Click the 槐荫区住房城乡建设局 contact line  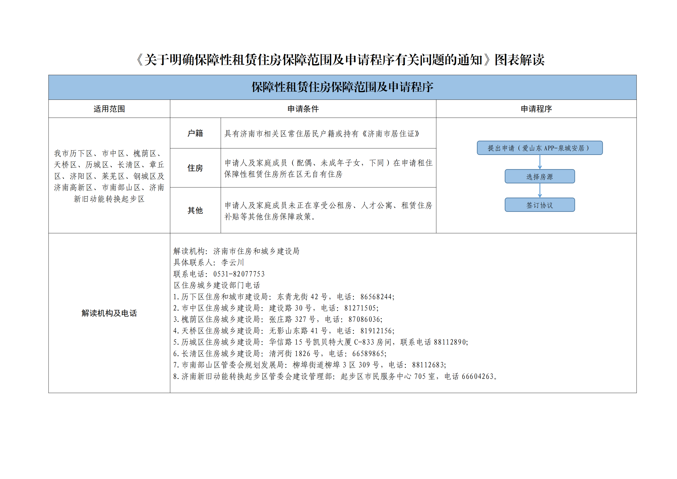278,320
